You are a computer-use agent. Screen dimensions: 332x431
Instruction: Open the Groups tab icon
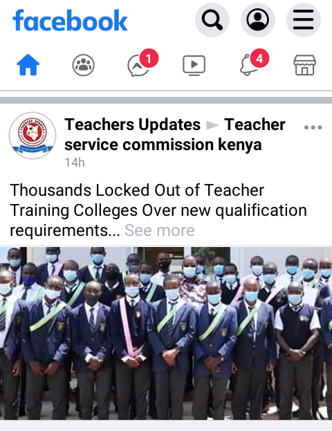tap(83, 65)
